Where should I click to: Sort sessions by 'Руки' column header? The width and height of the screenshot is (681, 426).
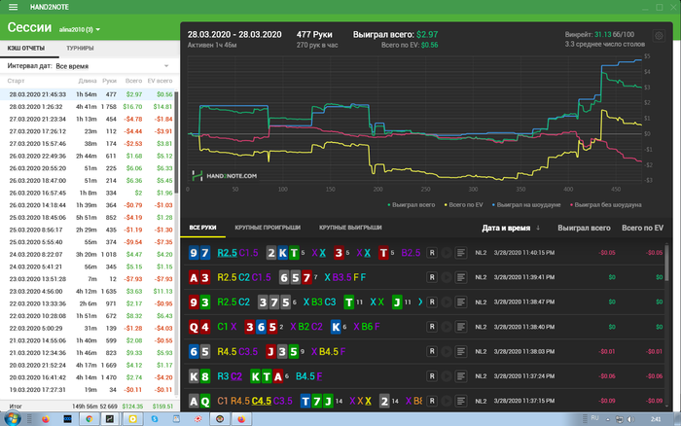coord(109,81)
